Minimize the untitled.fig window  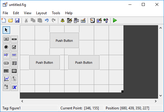coord(130,4)
